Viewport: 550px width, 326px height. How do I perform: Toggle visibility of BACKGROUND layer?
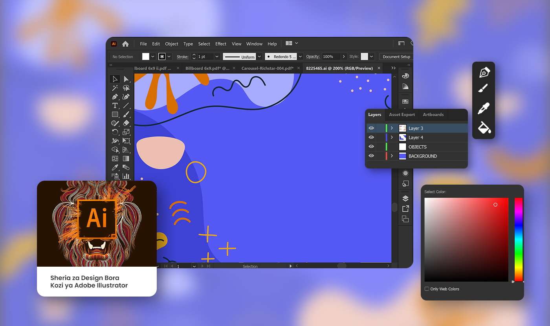pos(371,156)
